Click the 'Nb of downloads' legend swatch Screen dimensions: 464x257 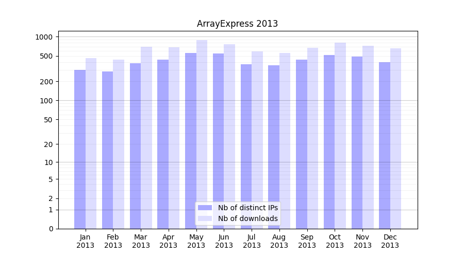coord(205,218)
